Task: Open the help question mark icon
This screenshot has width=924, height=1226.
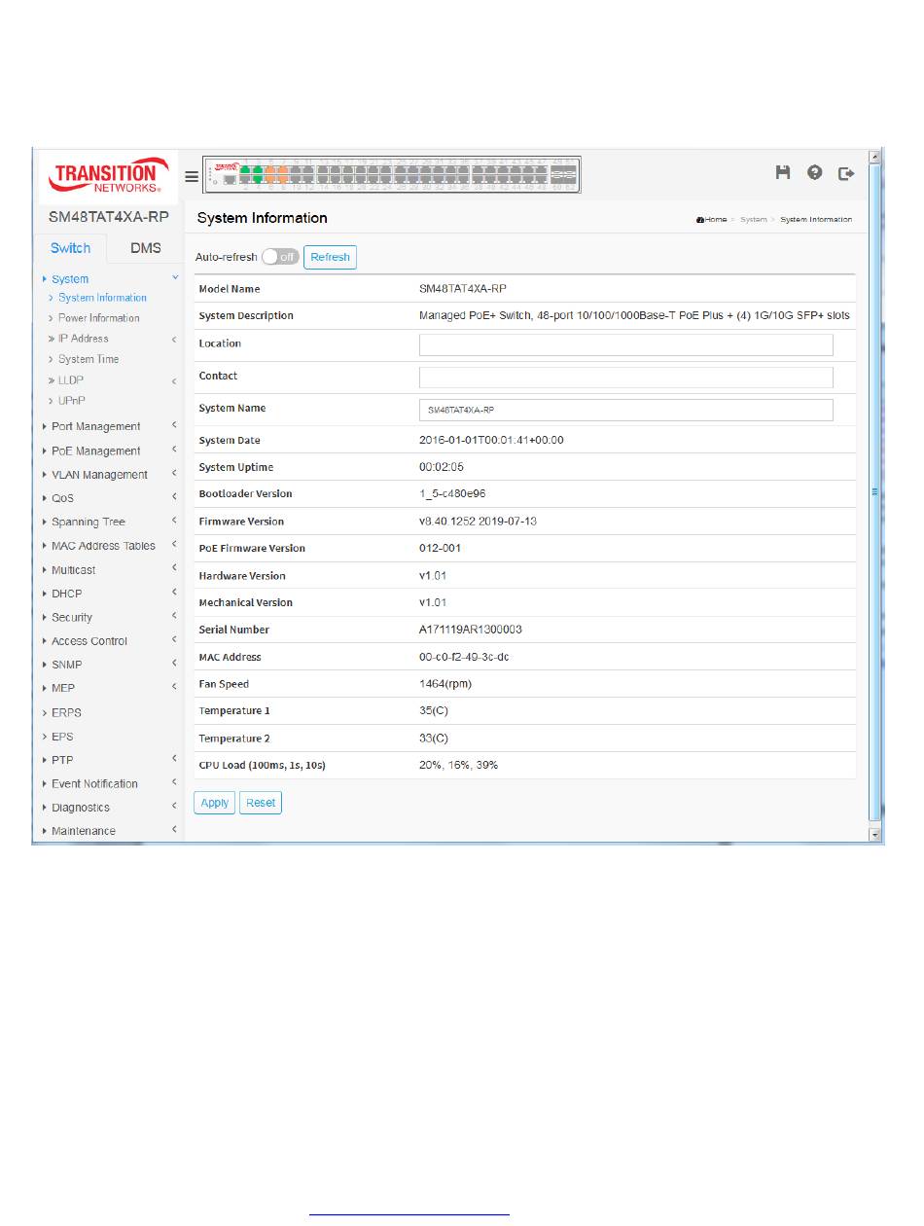Action: (x=815, y=172)
